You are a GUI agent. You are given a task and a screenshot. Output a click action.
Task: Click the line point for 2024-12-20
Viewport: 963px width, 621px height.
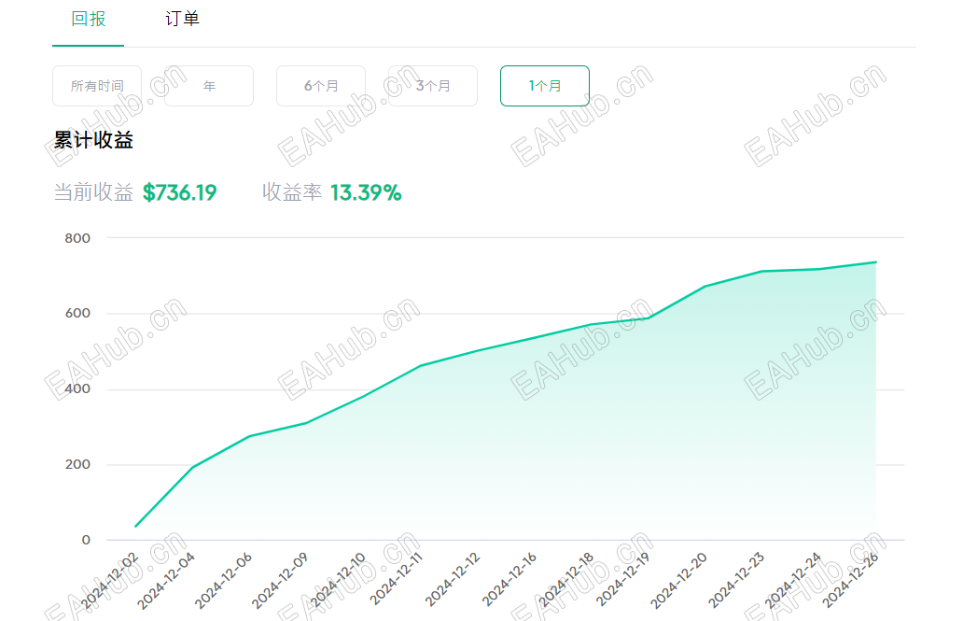coord(705,287)
